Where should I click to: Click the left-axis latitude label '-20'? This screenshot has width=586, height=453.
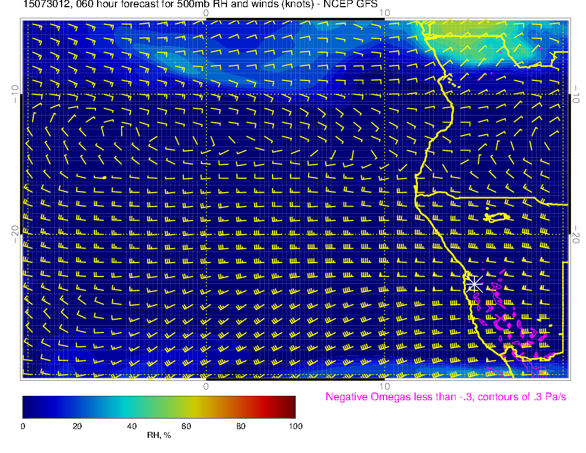[x=14, y=234]
